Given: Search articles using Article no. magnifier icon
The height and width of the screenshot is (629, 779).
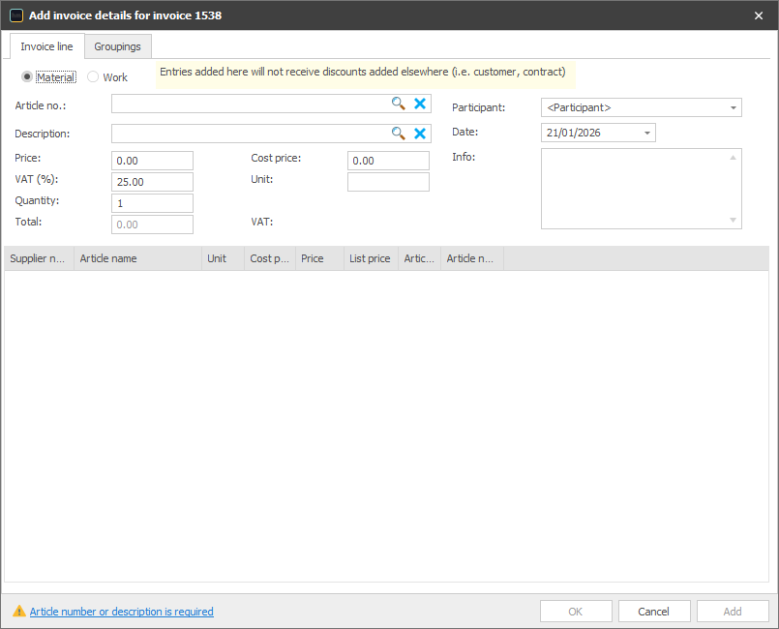Looking at the screenshot, I should click(398, 104).
